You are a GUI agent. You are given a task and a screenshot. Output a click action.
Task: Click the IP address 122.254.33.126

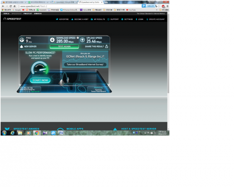pyautogui.click(x=26, y=88)
